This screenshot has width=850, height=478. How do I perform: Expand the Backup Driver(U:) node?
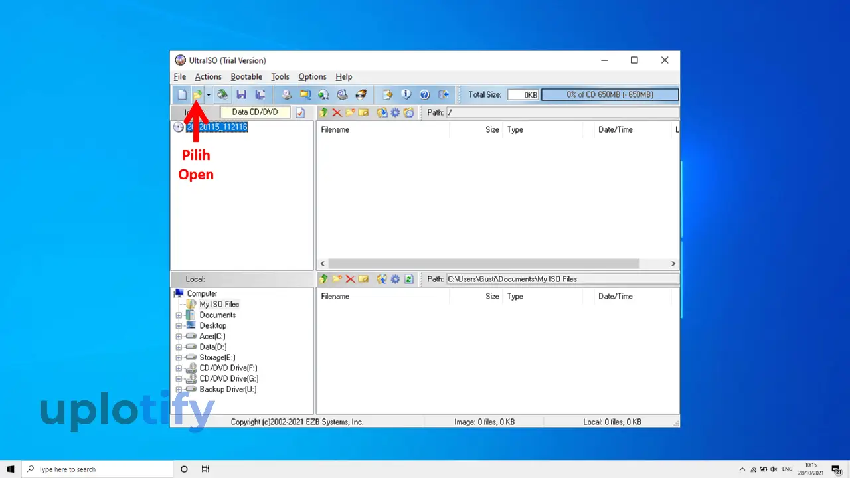179,390
